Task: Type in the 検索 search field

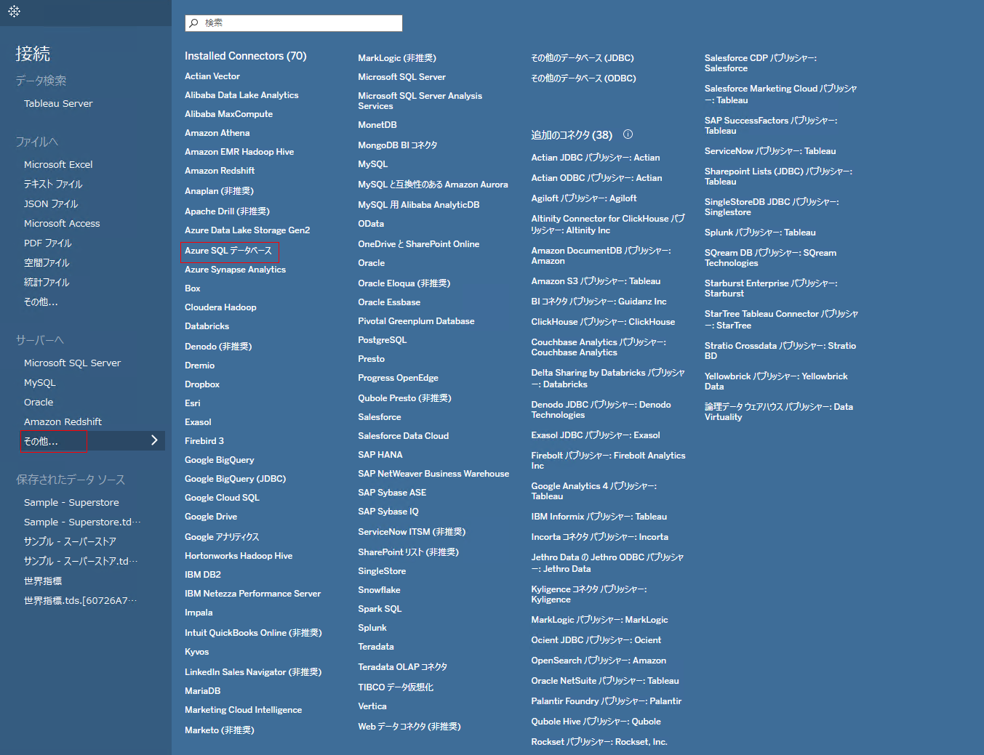Action: point(298,23)
